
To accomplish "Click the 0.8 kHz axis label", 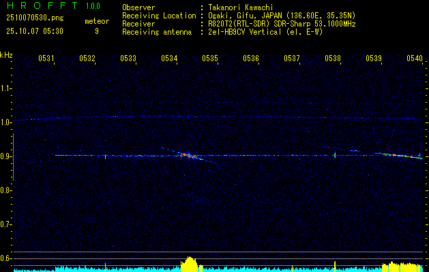I will click(5, 190).
